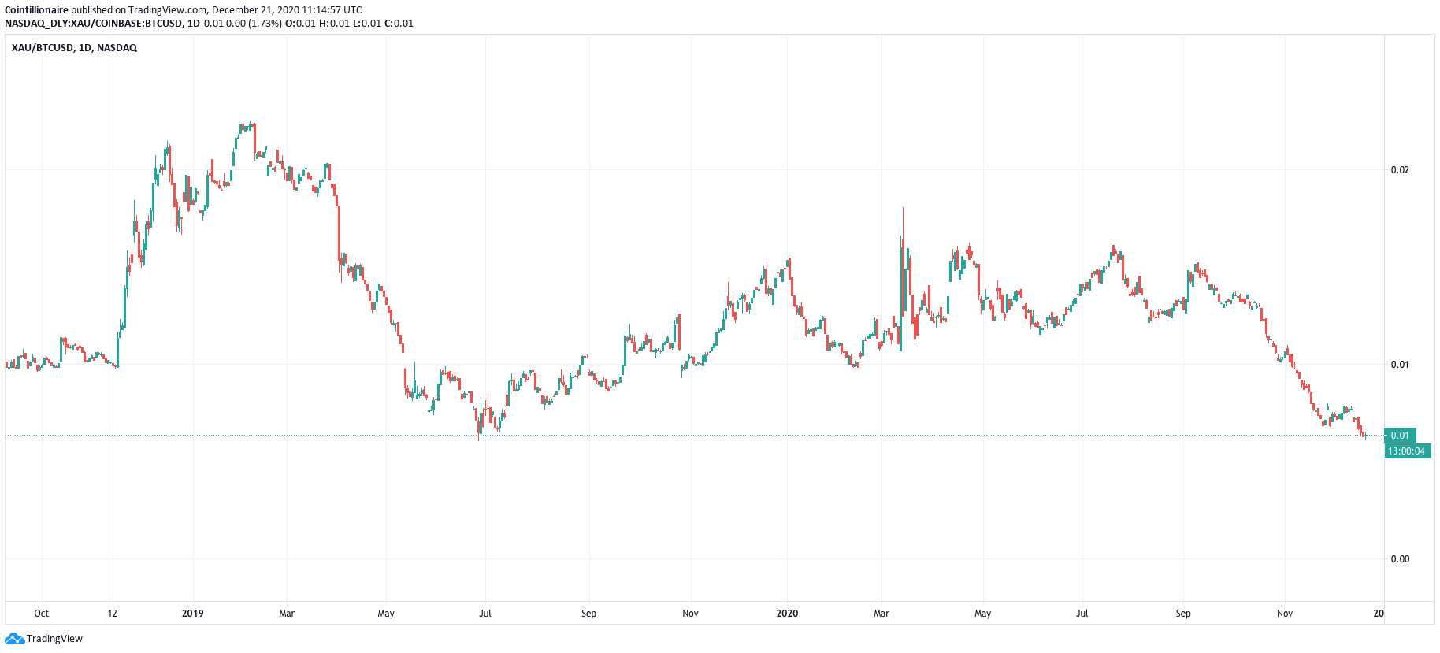
Task: Click the (1.73%) change value
Action: tap(265, 24)
